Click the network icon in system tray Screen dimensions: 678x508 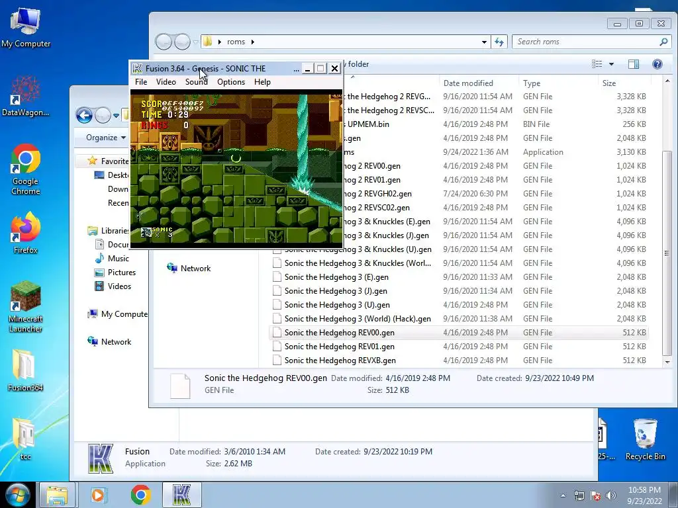coord(579,495)
